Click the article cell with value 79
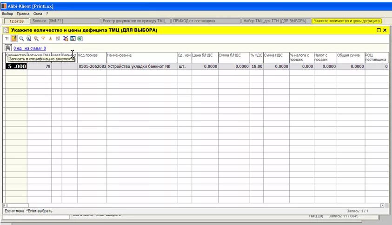 click(x=39, y=66)
